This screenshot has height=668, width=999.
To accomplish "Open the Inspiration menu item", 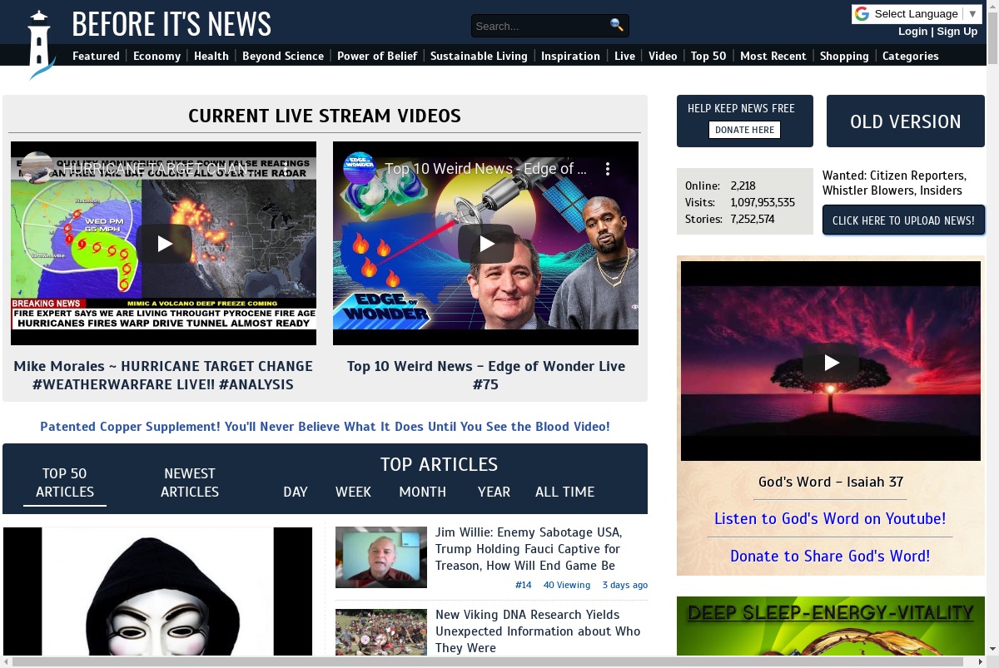I will pos(570,56).
